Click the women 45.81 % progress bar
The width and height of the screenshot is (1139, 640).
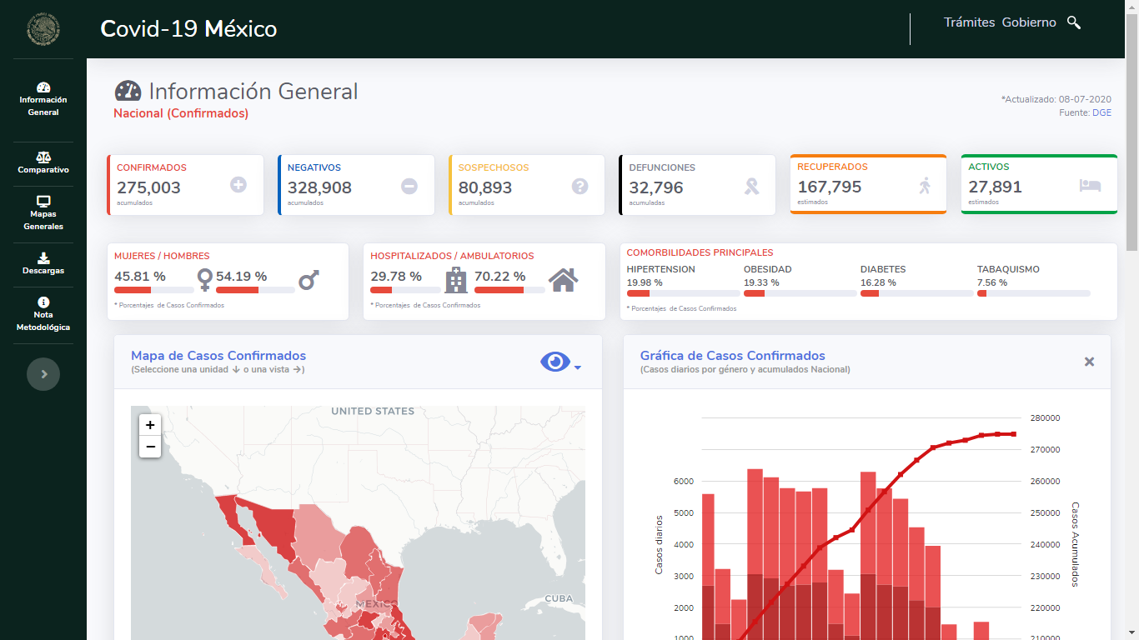pos(153,290)
